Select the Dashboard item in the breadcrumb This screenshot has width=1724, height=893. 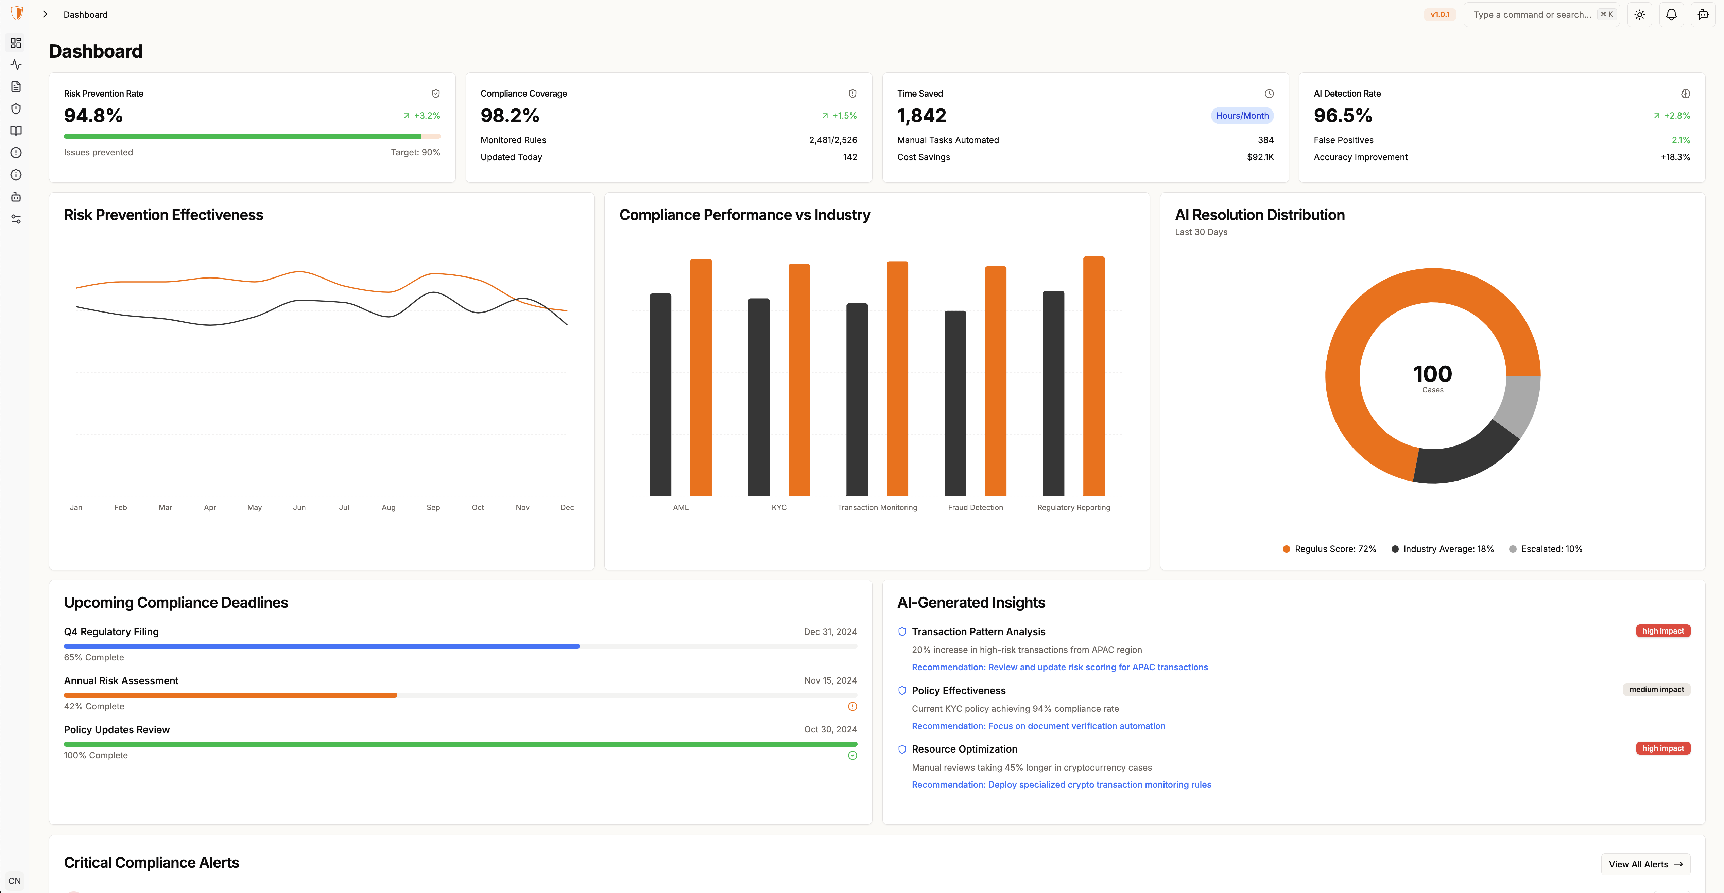coord(85,14)
